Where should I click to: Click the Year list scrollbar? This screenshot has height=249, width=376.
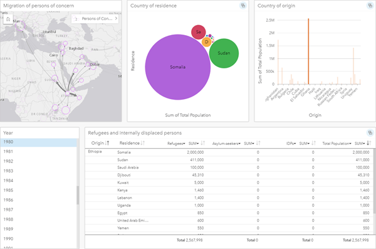78,195
